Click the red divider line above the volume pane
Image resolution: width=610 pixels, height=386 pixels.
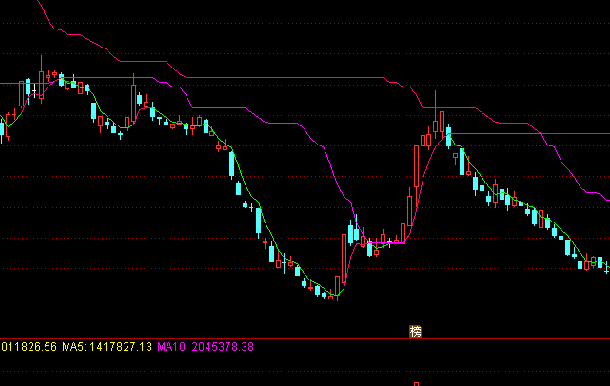pos(305,338)
